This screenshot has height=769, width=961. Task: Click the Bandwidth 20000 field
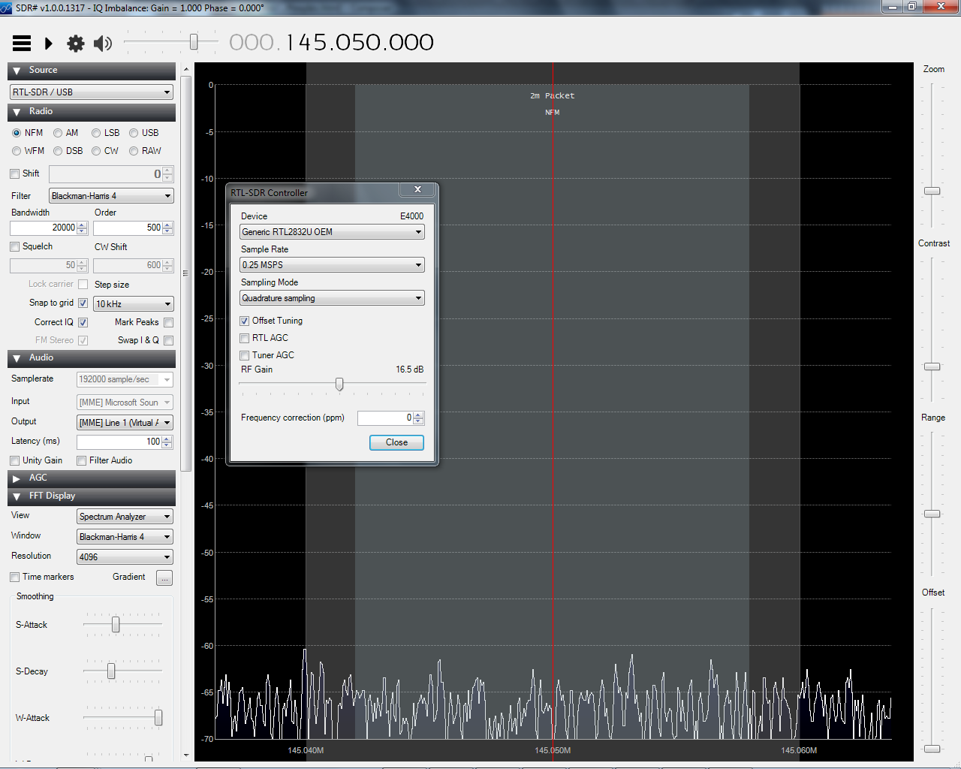49,228
